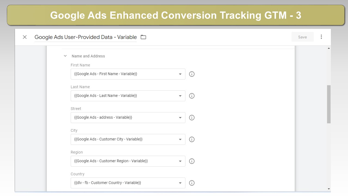Click the info icon beside First Name

(x=192, y=74)
